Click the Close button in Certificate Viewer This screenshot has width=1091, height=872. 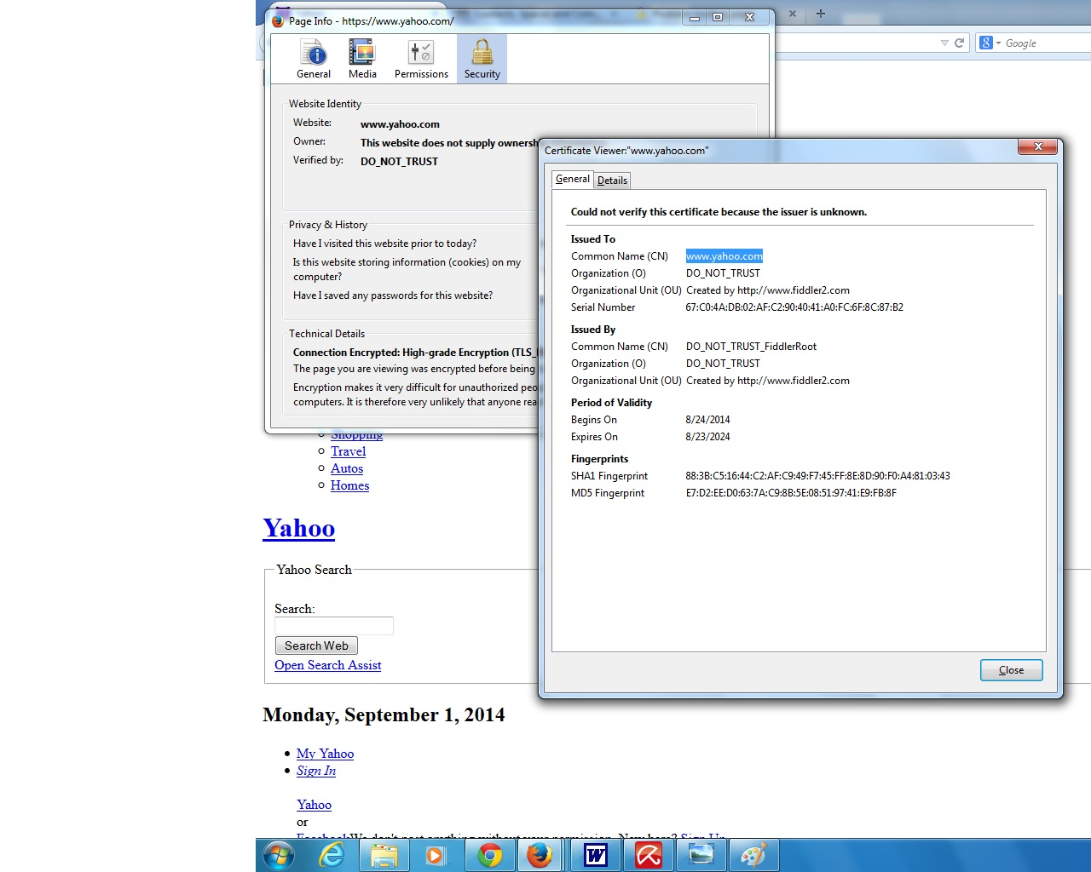point(1011,670)
